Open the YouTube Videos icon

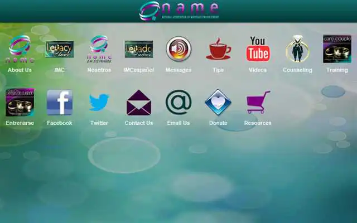click(258, 49)
